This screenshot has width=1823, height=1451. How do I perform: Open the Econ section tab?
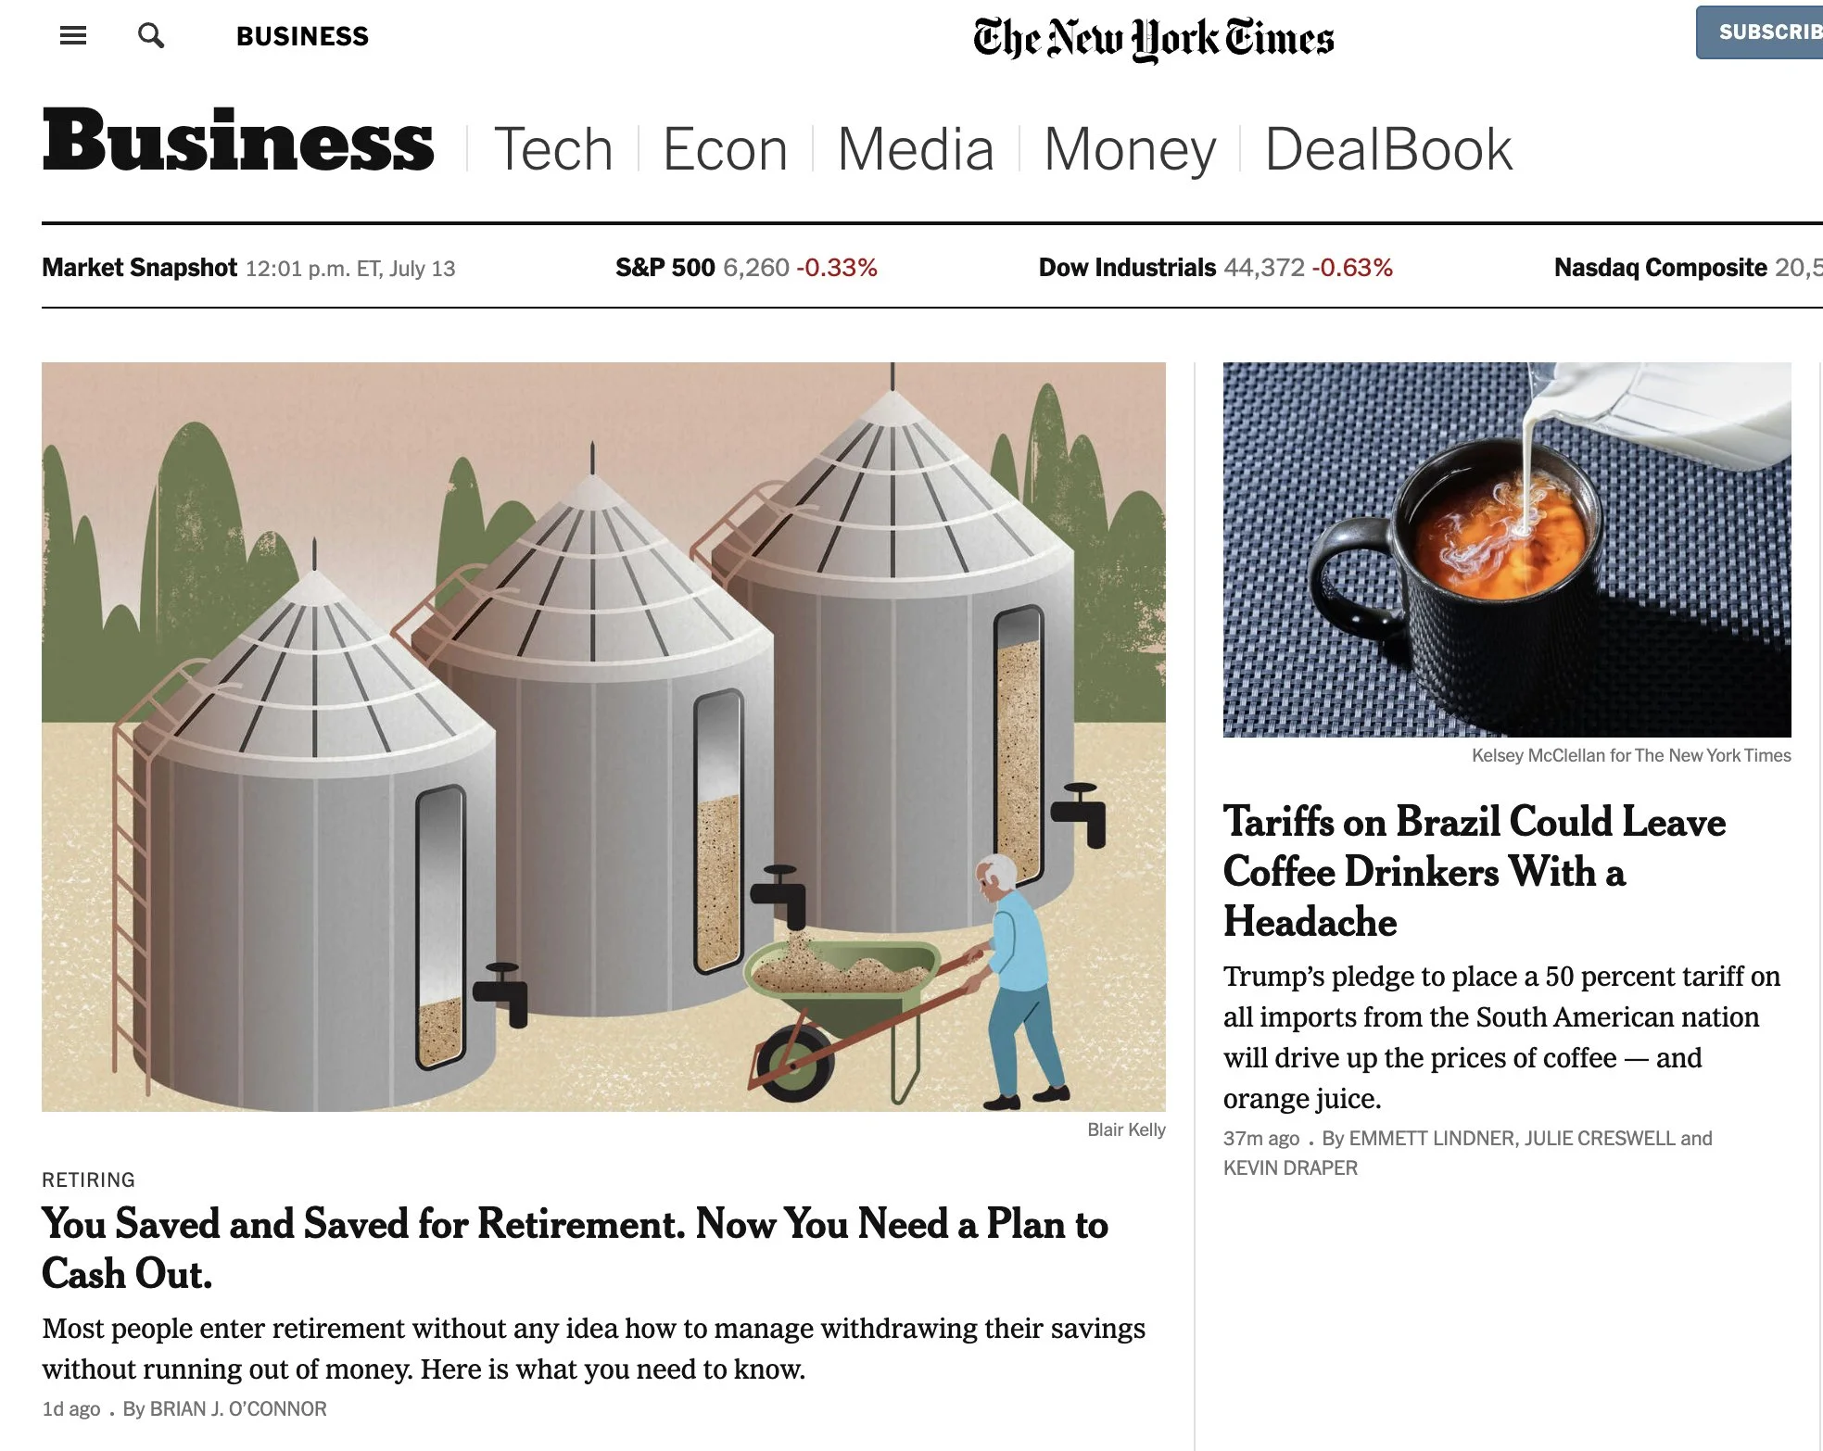click(x=725, y=149)
